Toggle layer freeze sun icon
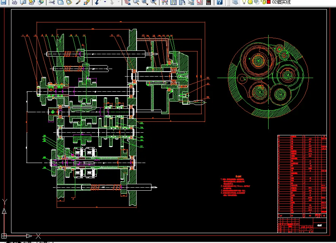Image resolution: width=336 pixels, height=243 pixels. click(x=251, y=2)
